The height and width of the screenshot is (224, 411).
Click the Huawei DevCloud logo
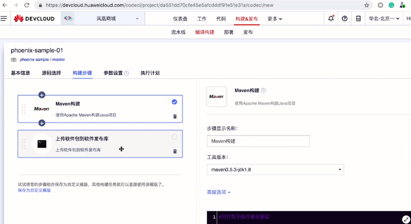coord(34,18)
